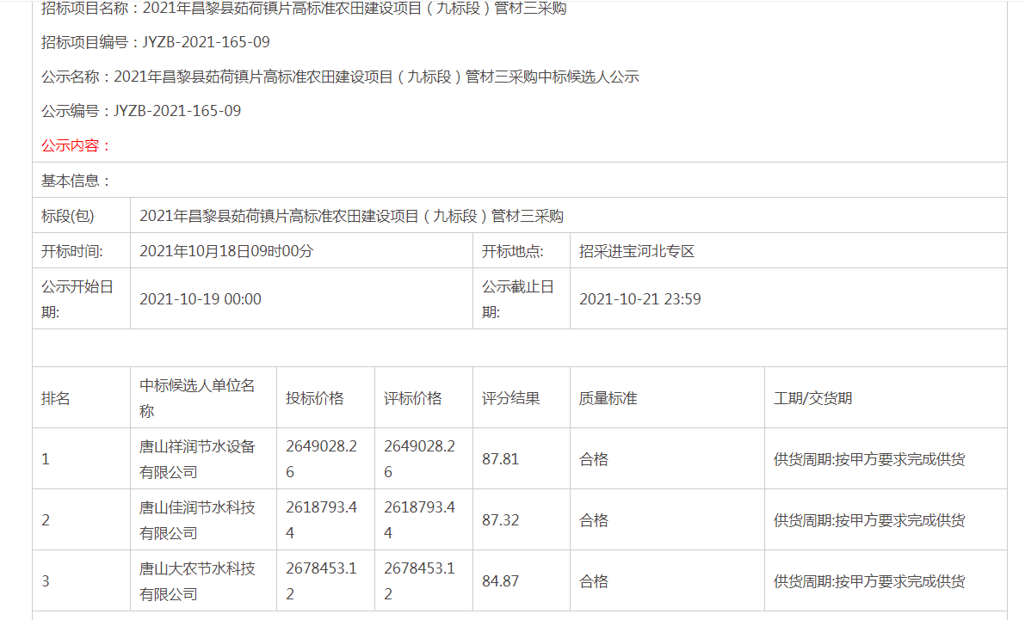Select the location value 招采进宝河北专区
The image size is (1025, 620).
pyautogui.click(x=637, y=252)
